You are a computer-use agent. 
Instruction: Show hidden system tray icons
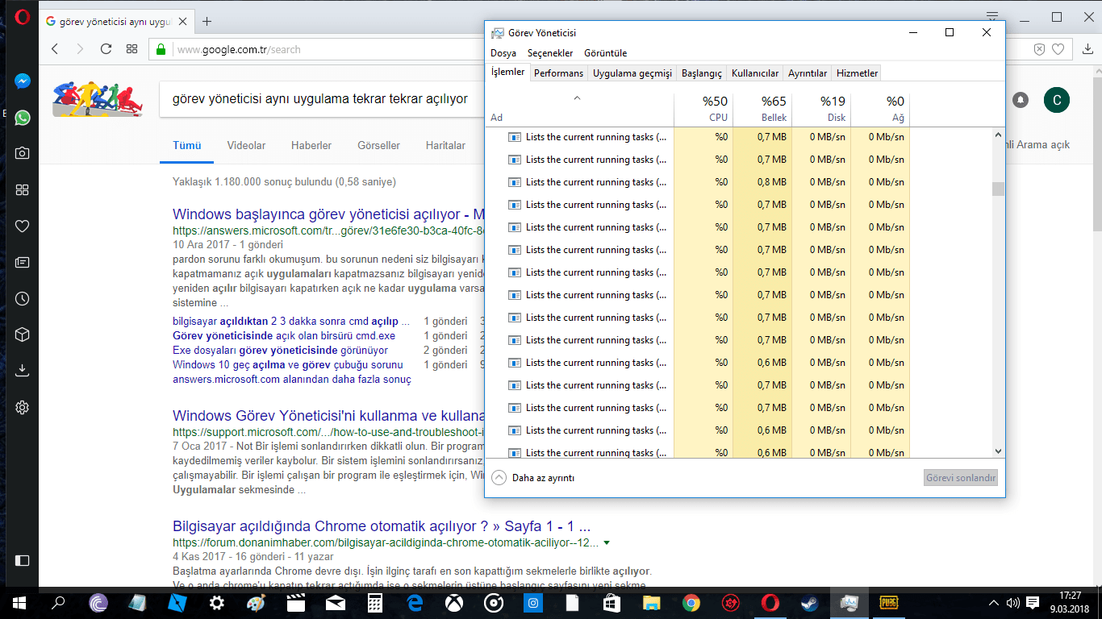coord(993,603)
